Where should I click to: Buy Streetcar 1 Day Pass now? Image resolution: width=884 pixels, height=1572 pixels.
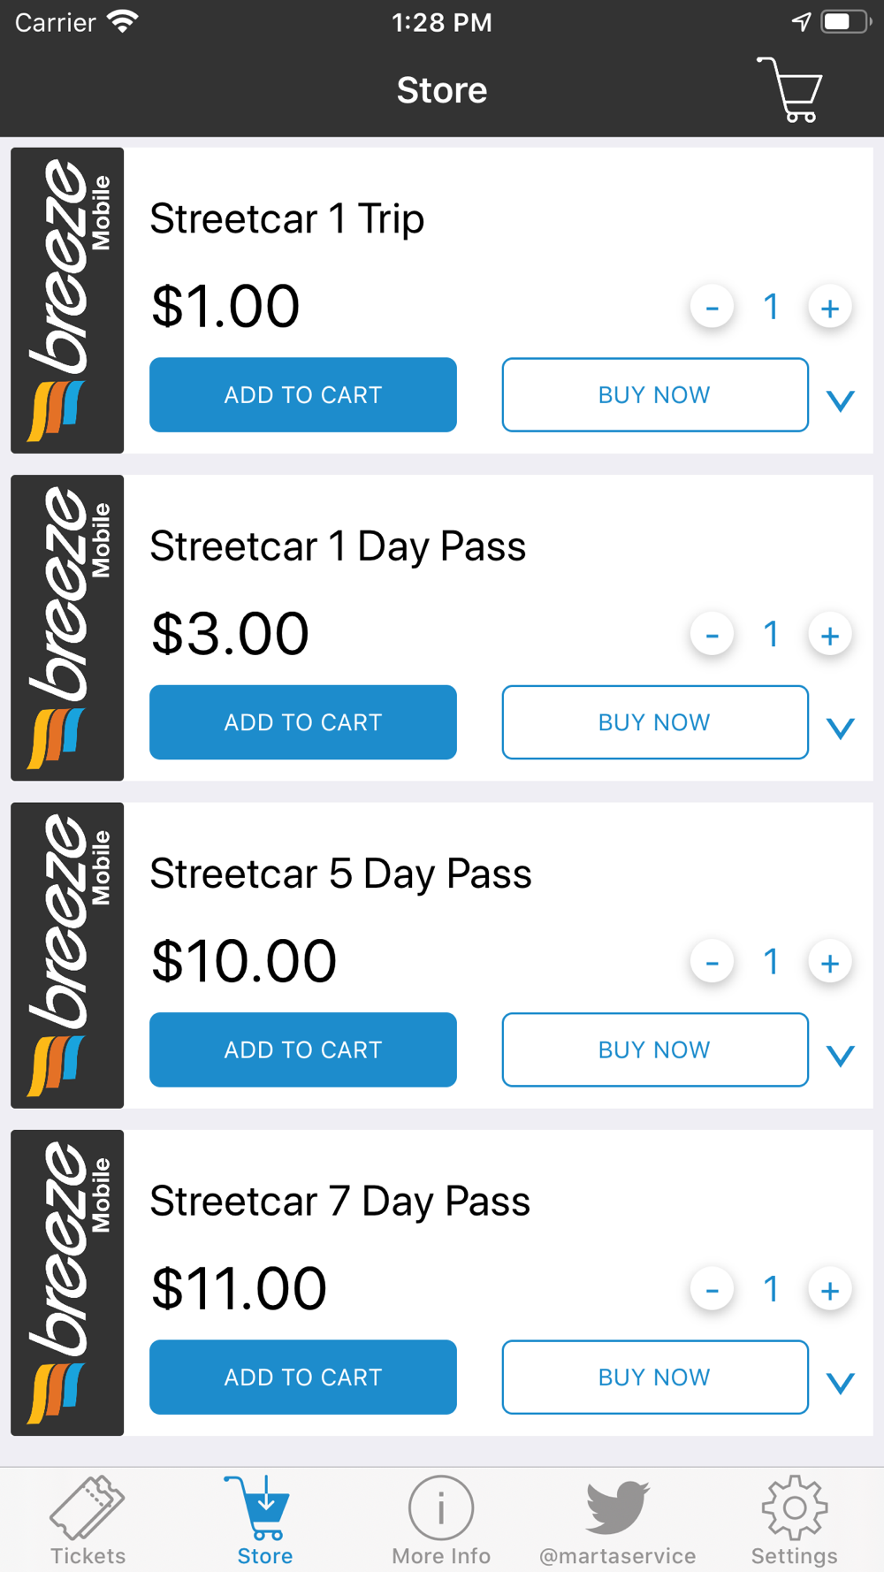point(655,722)
